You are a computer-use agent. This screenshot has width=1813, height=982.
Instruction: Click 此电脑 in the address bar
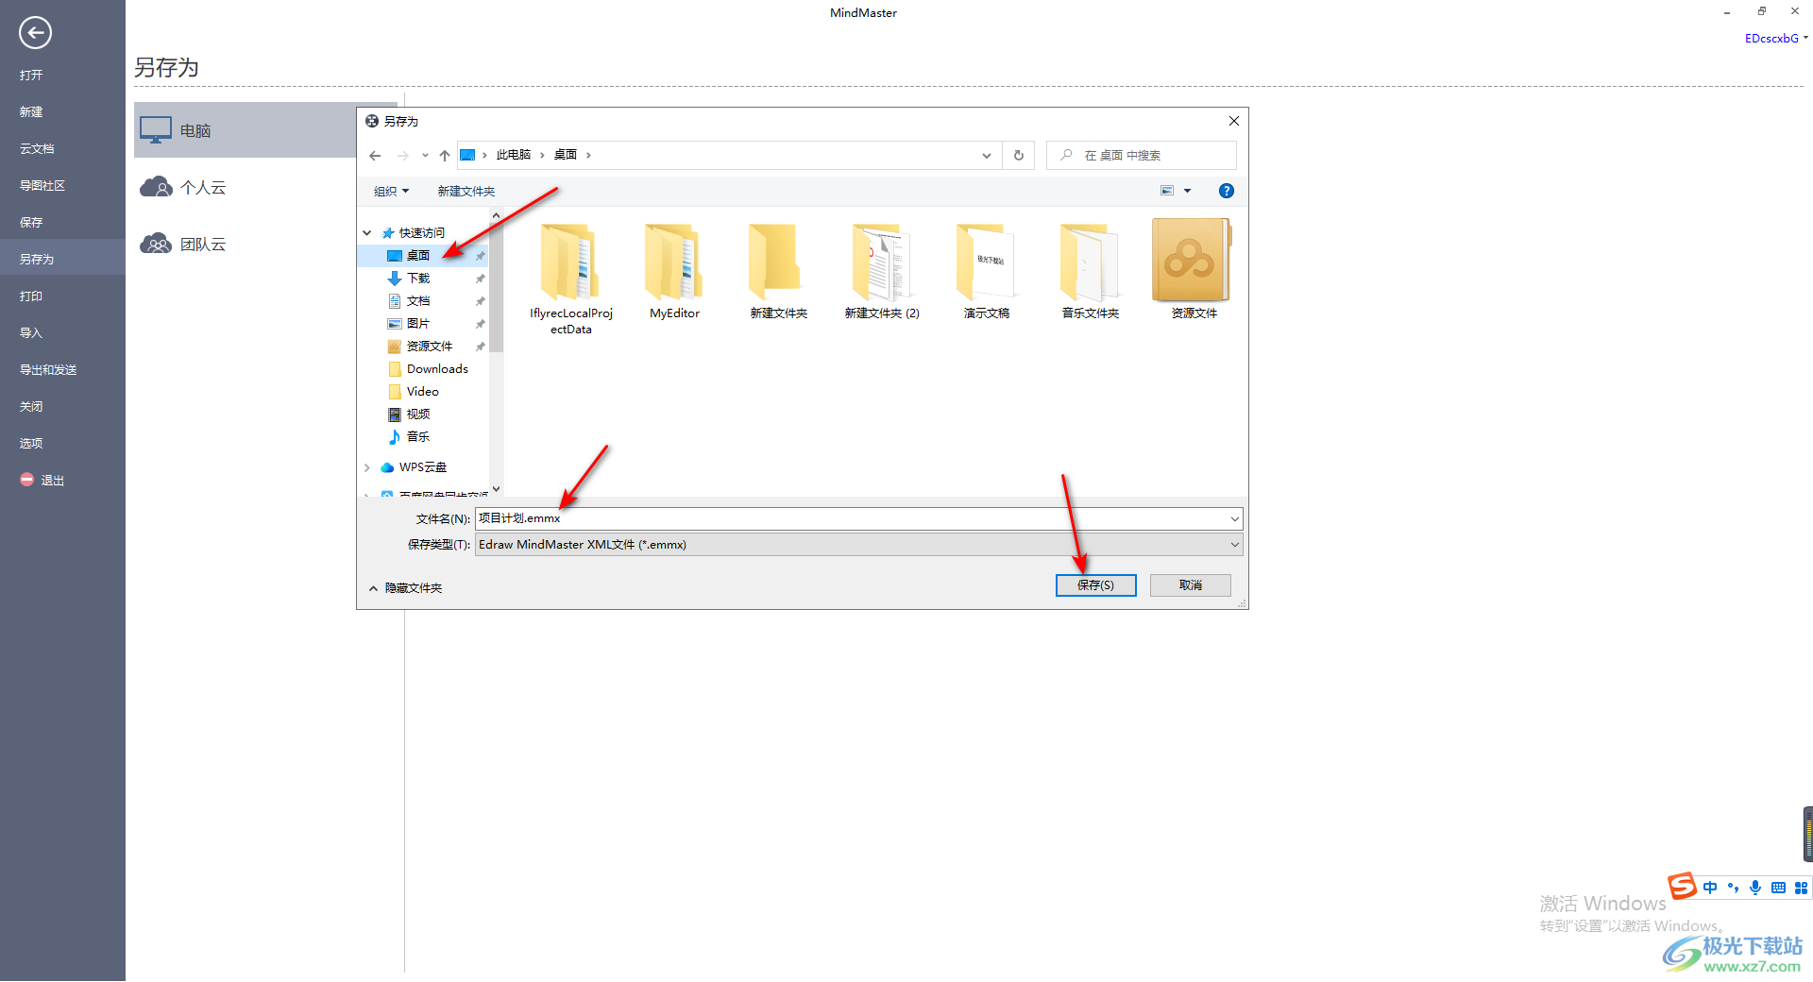[514, 155]
